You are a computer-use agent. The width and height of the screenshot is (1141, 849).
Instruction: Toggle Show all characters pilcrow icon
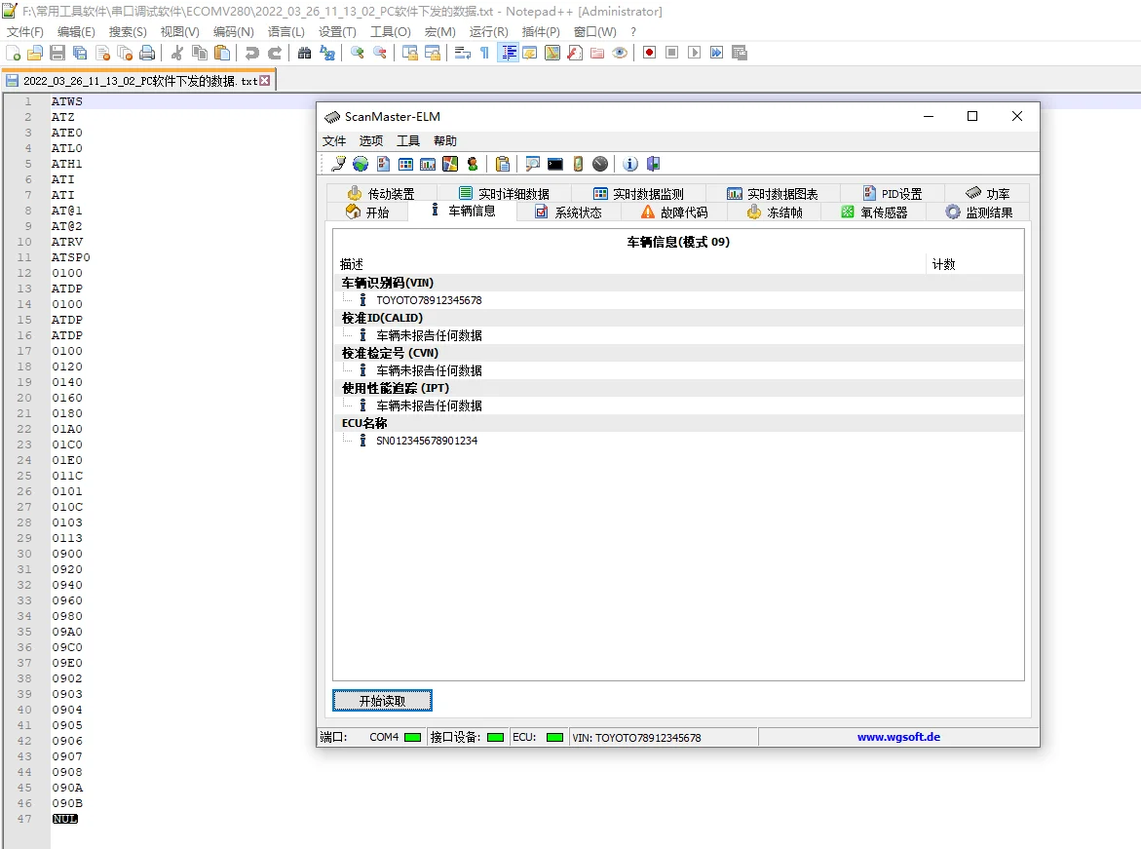tap(484, 53)
